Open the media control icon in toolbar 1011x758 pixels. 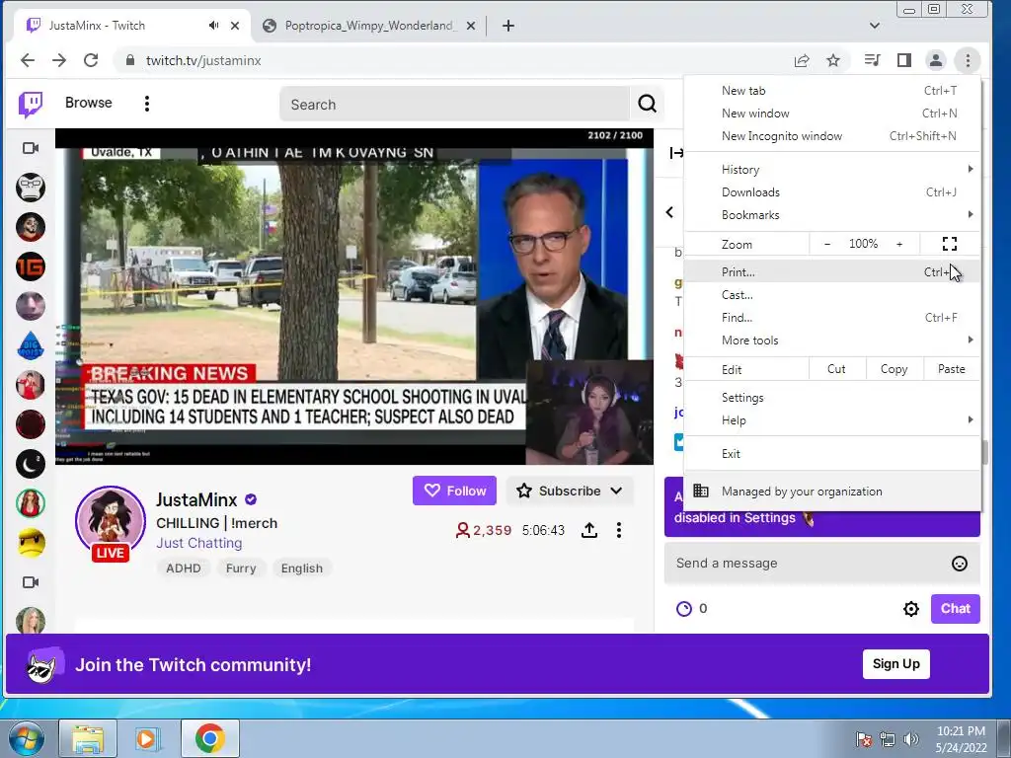pos(872,60)
